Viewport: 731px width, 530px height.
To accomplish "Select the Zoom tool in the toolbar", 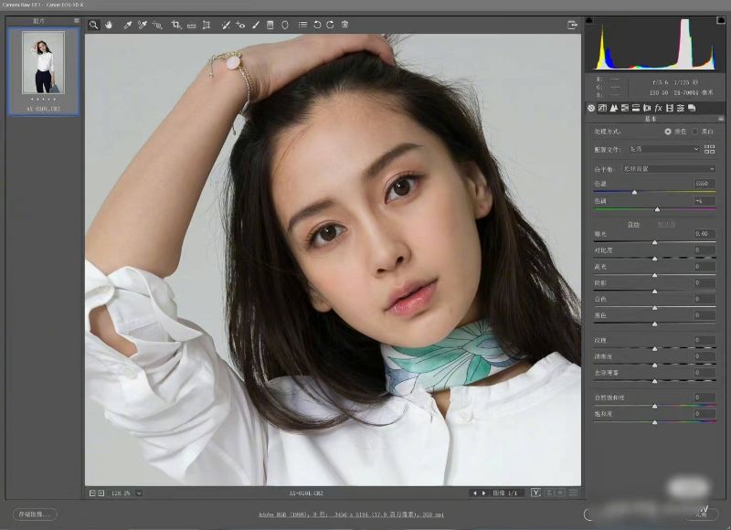I will pos(93,25).
